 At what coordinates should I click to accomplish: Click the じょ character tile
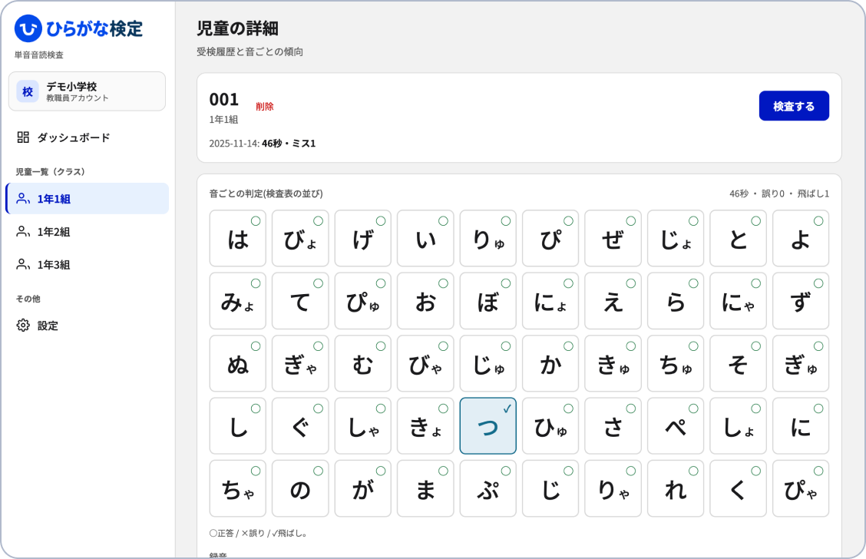click(x=676, y=238)
